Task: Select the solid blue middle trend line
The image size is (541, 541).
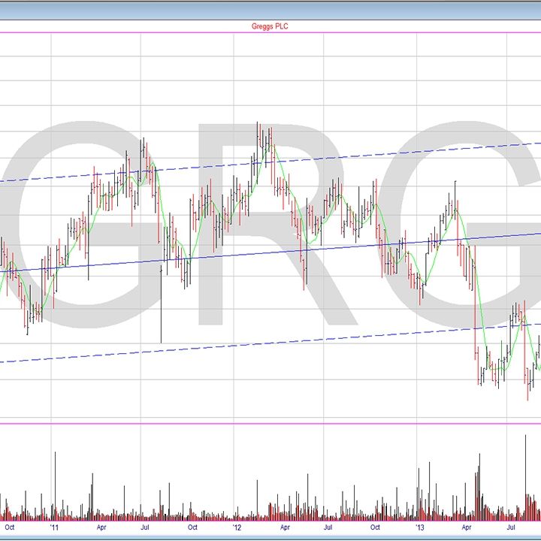Action: [225, 254]
